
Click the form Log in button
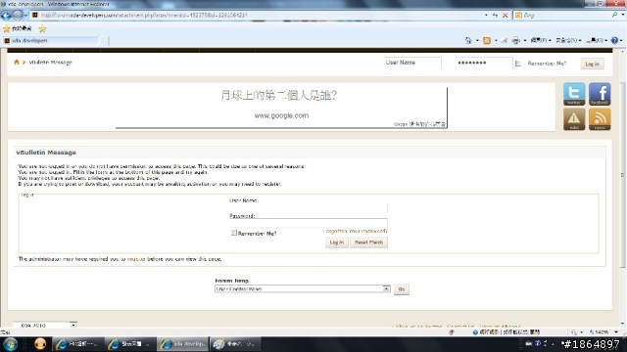[x=337, y=242]
